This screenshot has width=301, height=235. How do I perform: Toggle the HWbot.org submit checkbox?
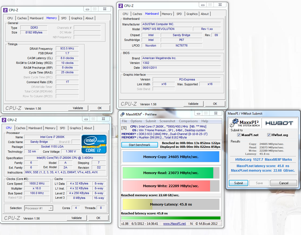point(269,135)
